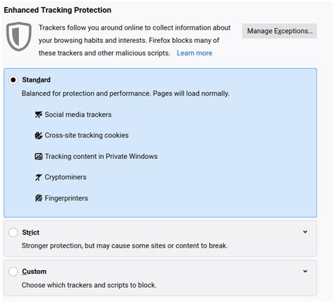The width and height of the screenshot is (334, 303).
Task: Expand the Custom section chevron
Action: 305,271
